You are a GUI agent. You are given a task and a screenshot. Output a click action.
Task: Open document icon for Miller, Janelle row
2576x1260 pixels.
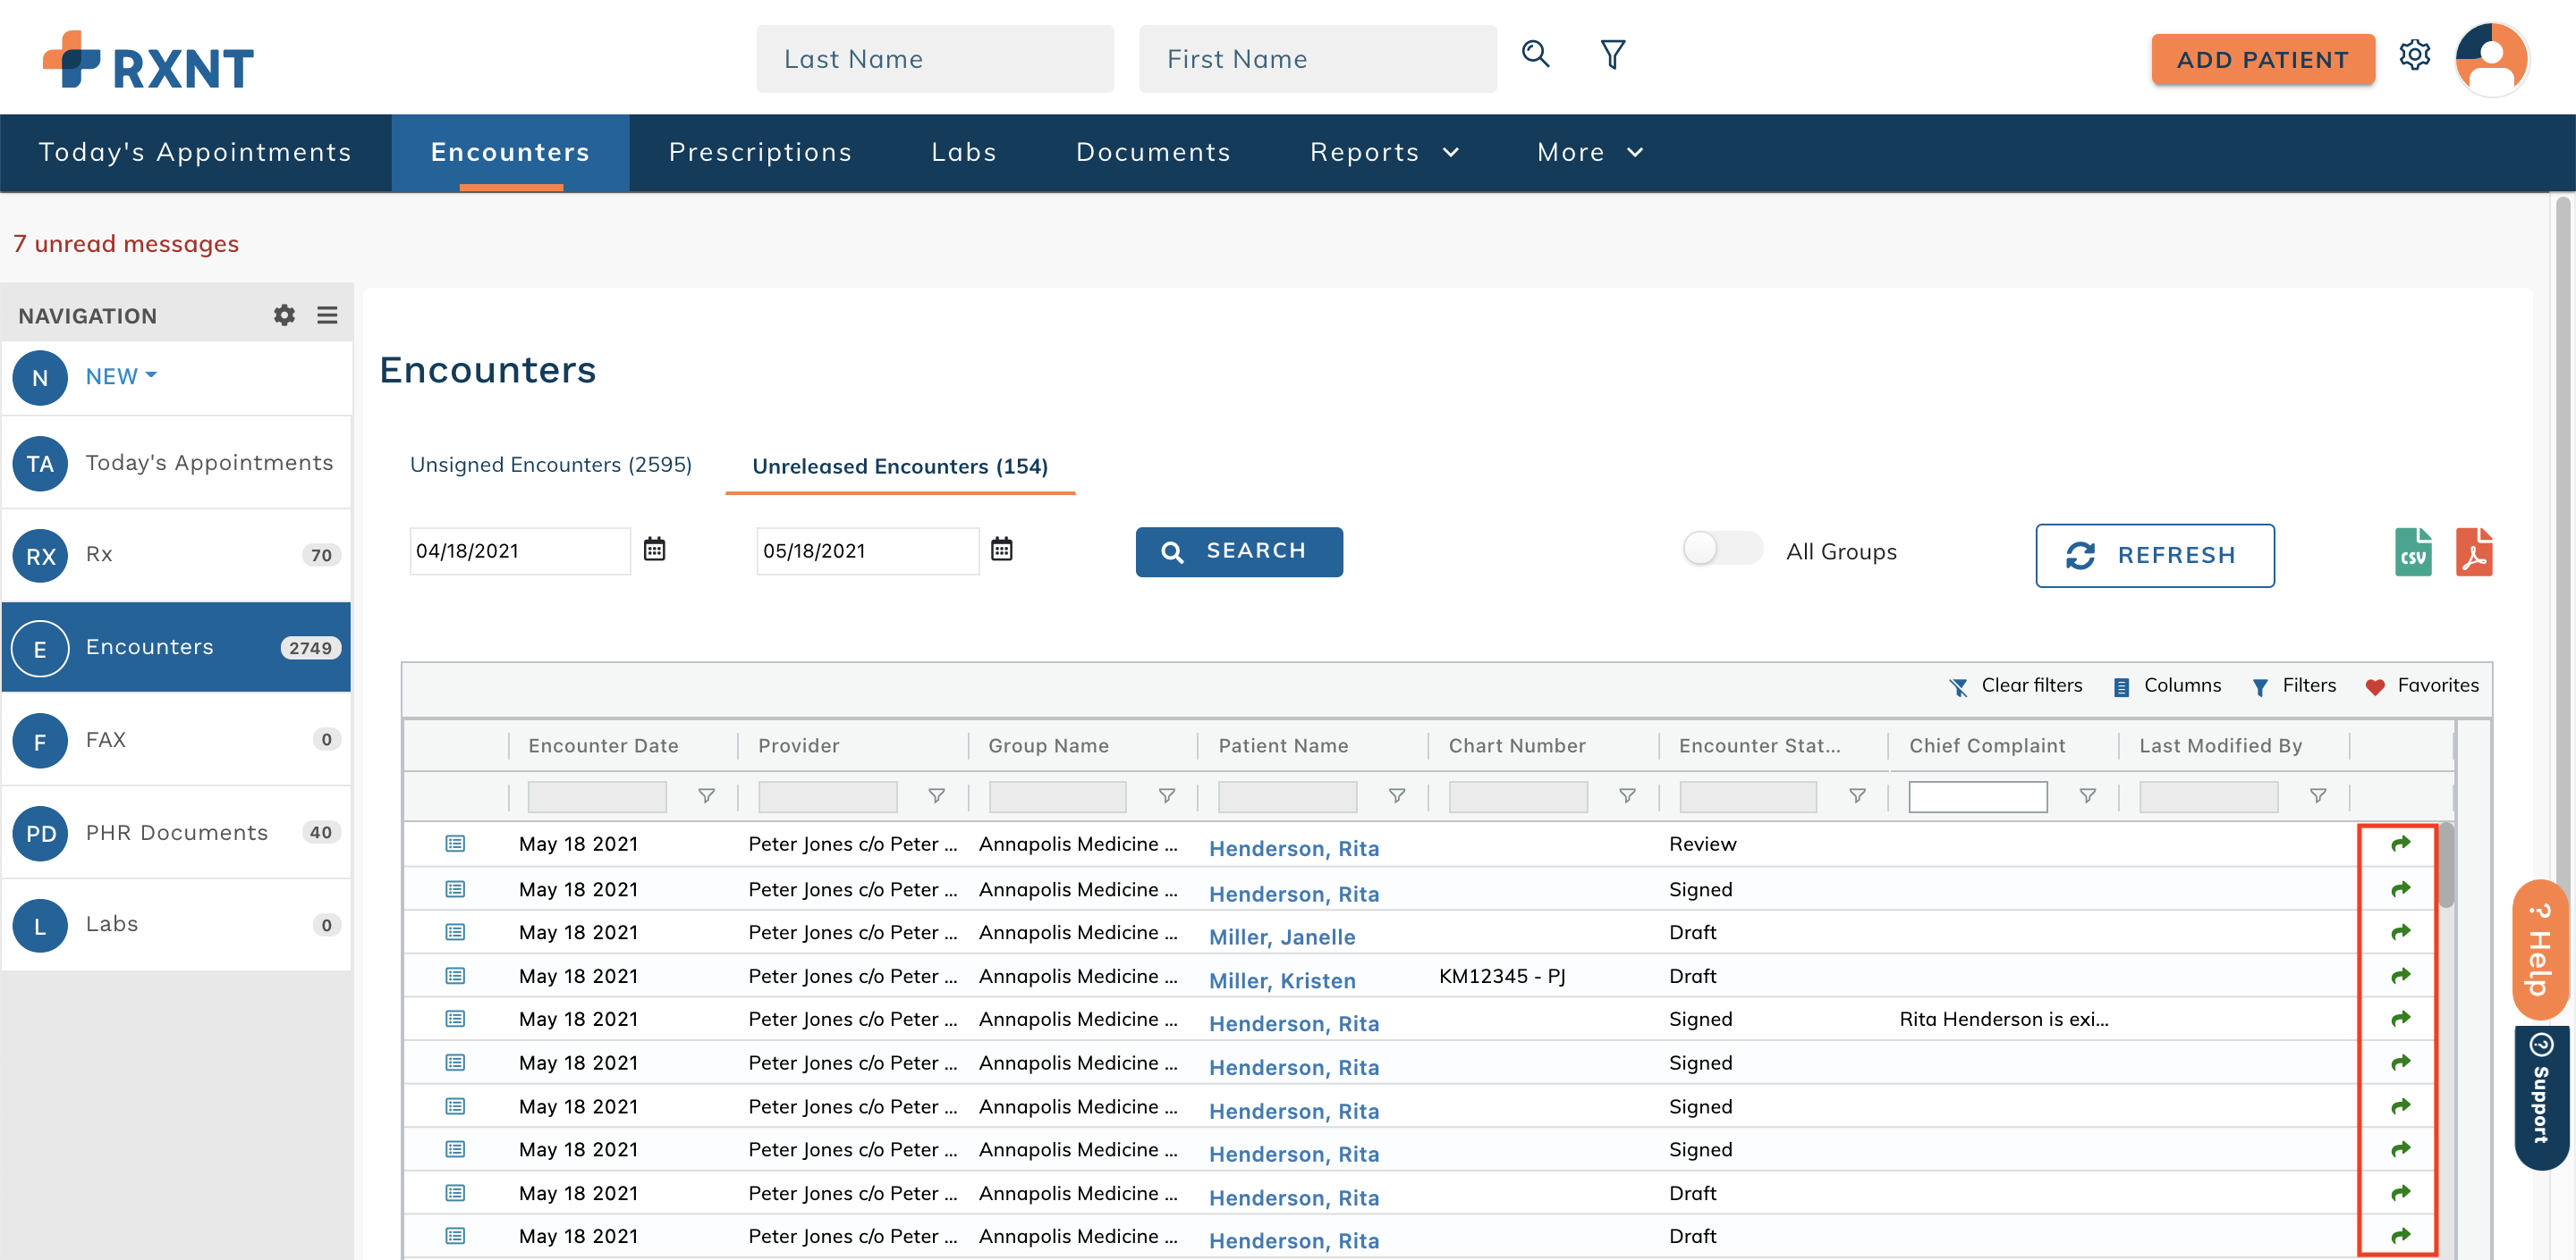coord(455,932)
